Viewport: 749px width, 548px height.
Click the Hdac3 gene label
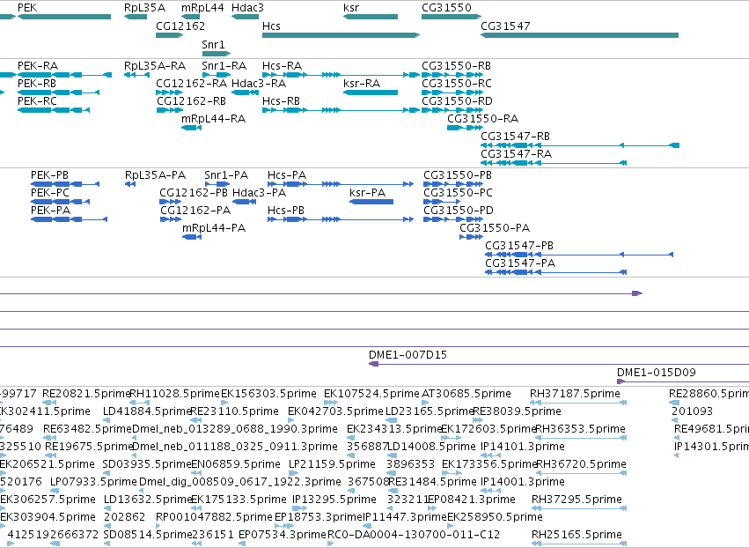click(x=247, y=8)
